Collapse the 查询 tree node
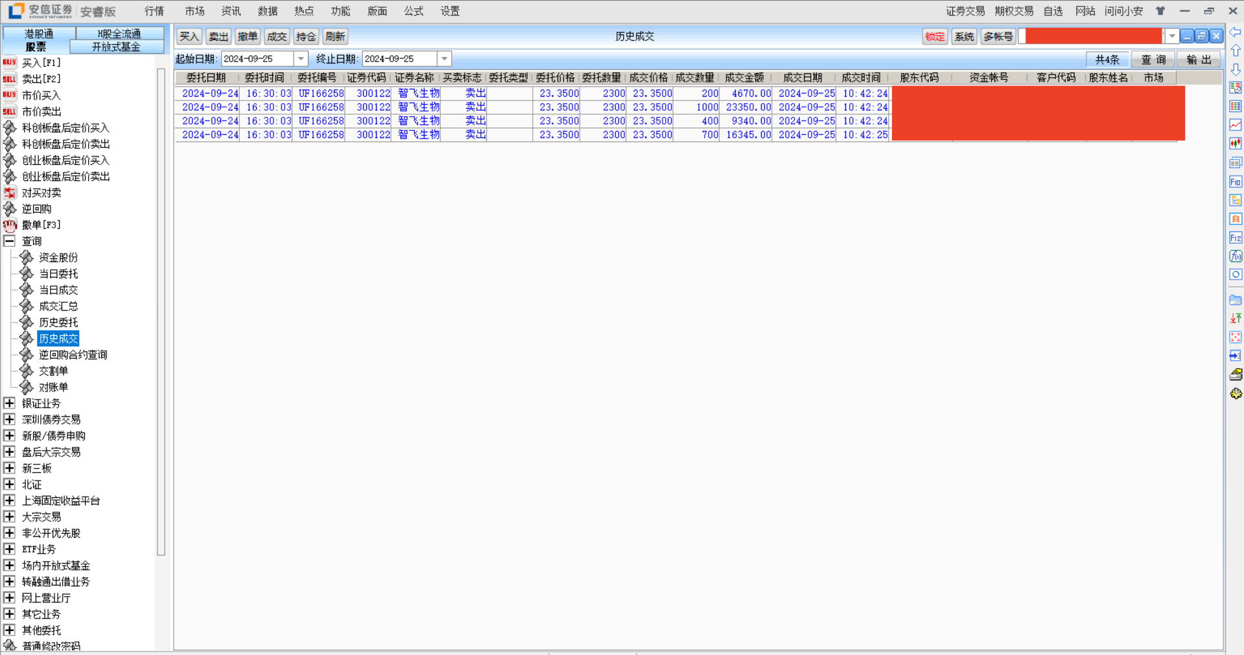The image size is (1244, 655). (x=9, y=241)
